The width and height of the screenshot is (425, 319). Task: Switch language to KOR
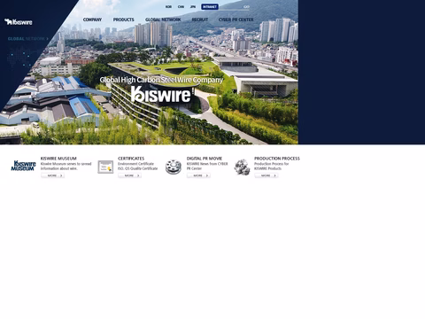168,7
